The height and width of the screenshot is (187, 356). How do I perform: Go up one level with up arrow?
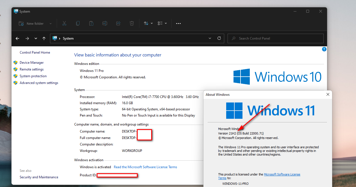44,38
